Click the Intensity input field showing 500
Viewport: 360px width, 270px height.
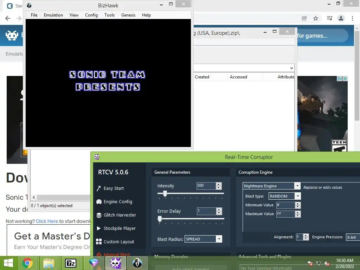tap(206, 186)
